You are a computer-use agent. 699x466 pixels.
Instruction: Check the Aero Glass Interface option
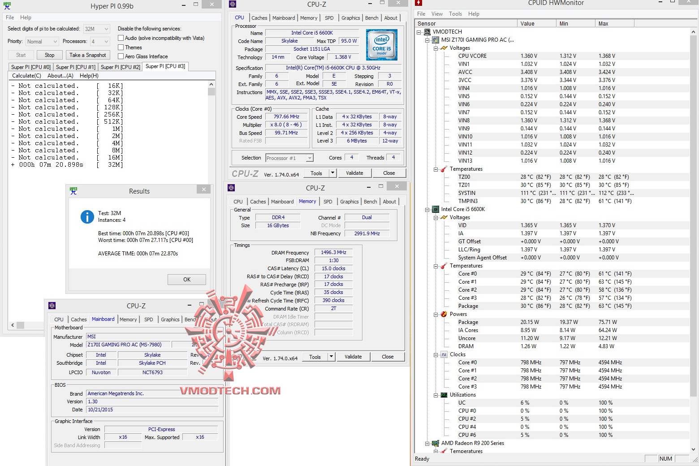click(121, 56)
